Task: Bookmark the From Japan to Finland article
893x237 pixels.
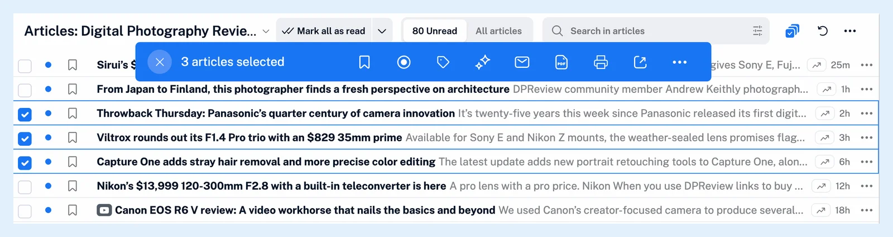Action: (73, 89)
